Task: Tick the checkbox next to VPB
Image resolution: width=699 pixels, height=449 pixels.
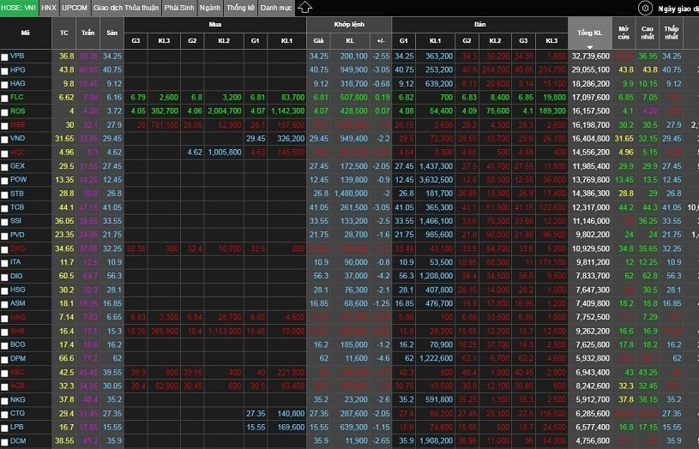Action: pos(5,56)
